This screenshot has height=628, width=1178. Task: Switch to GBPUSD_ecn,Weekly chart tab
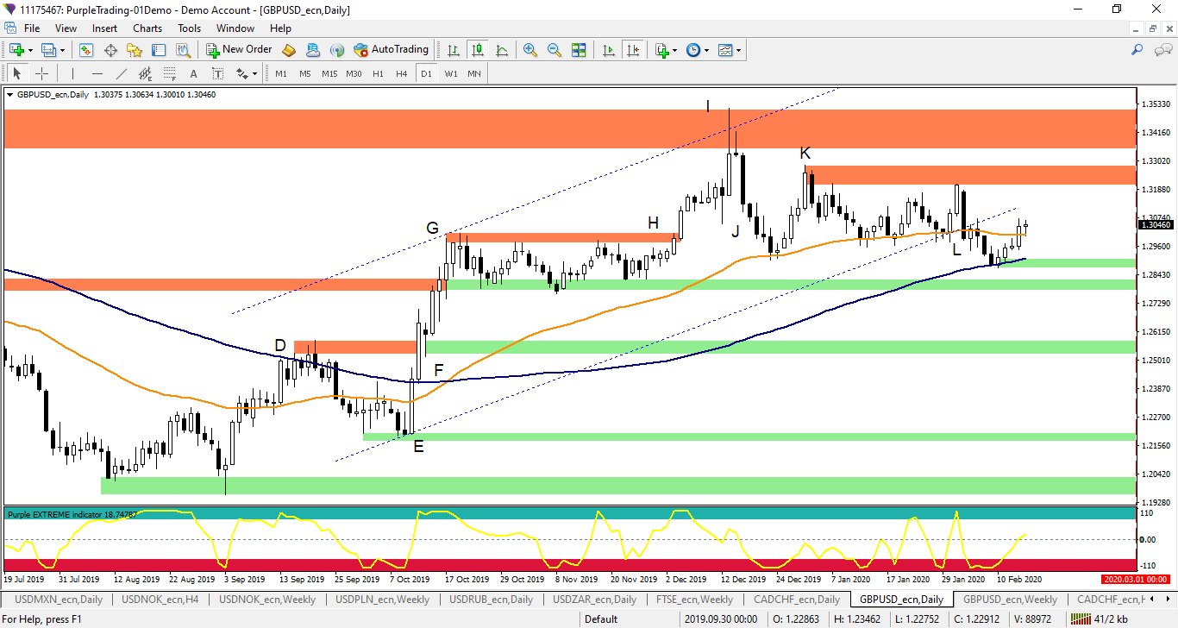point(1010,600)
